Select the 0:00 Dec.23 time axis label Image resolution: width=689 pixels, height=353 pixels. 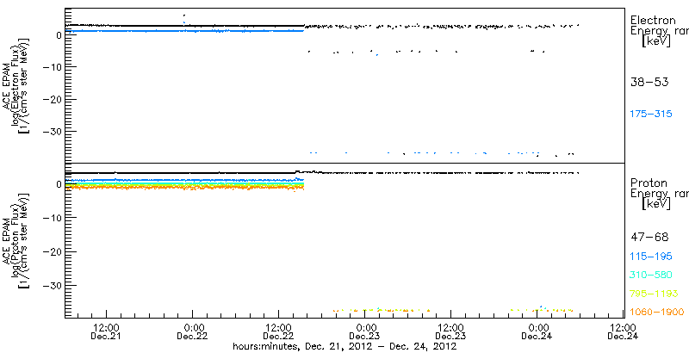click(x=365, y=332)
